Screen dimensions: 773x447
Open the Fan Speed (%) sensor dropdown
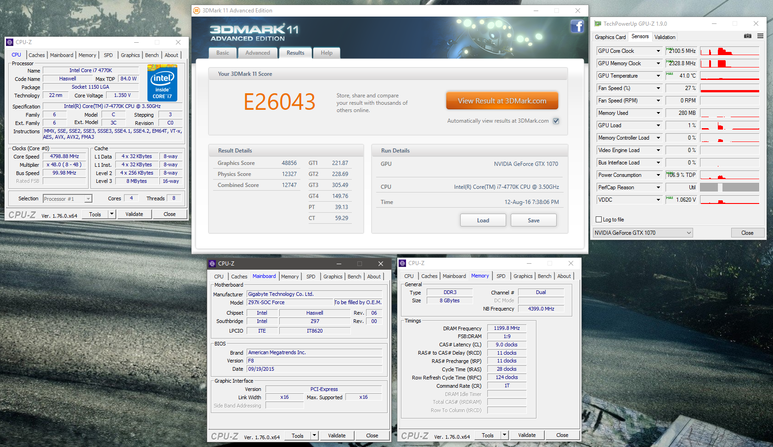pos(658,88)
